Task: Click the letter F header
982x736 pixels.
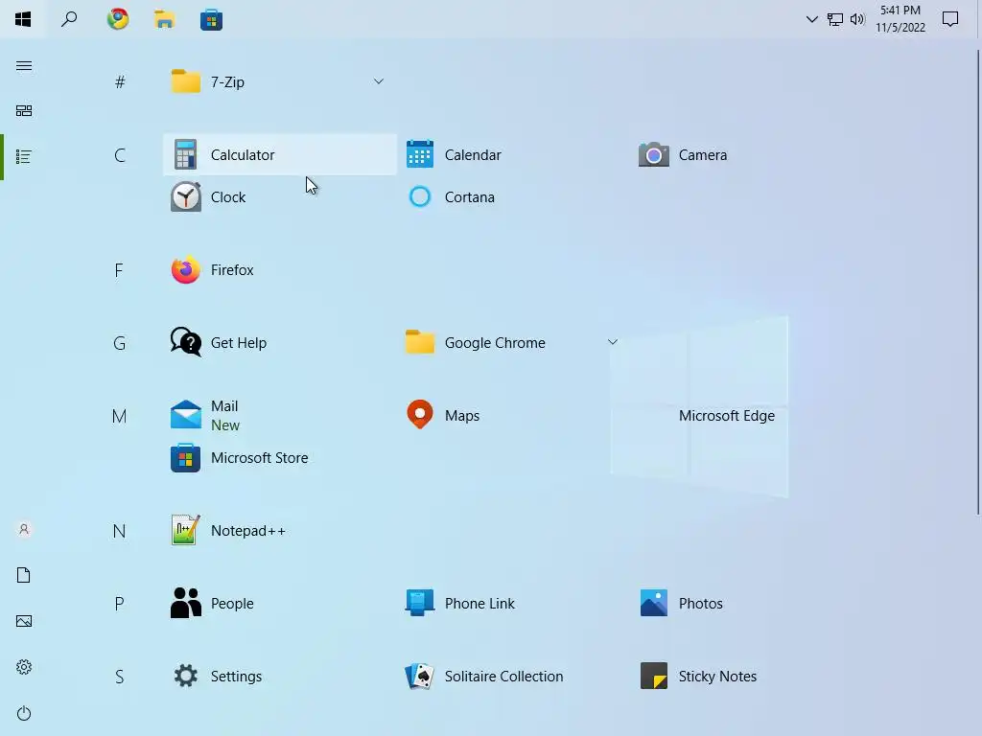Action: (x=120, y=270)
